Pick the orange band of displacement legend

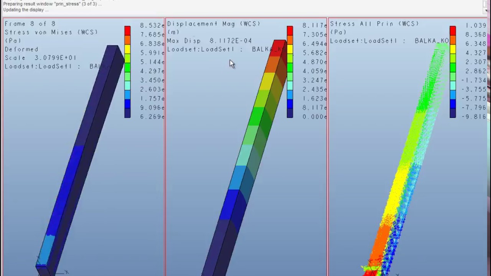290,40
